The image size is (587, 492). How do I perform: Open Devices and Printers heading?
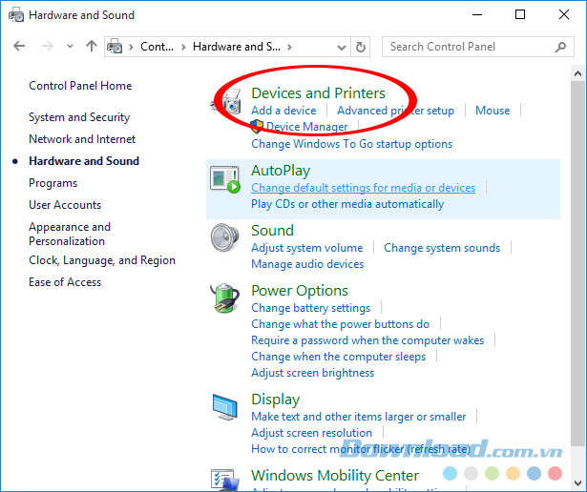pos(318,93)
